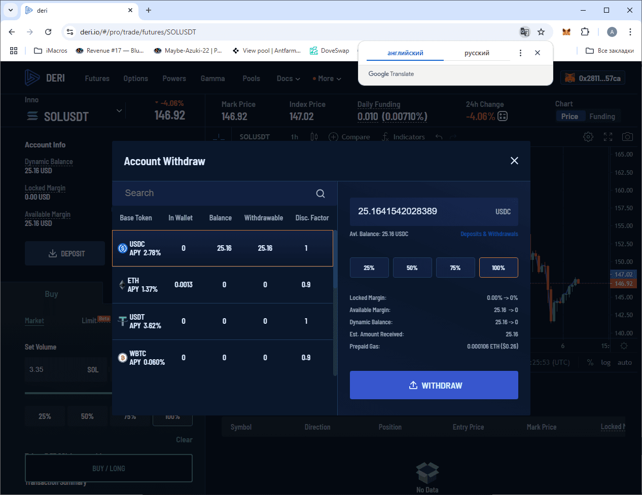Screen dimensions: 642x495
Task: Click the BUY / LONG button
Action: pyautogui.click(x=109, y=468)
